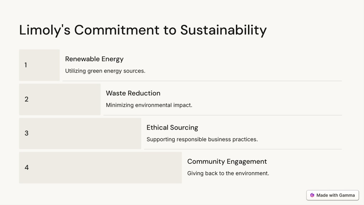Click the Community Engagement heading

coord(227,162)
